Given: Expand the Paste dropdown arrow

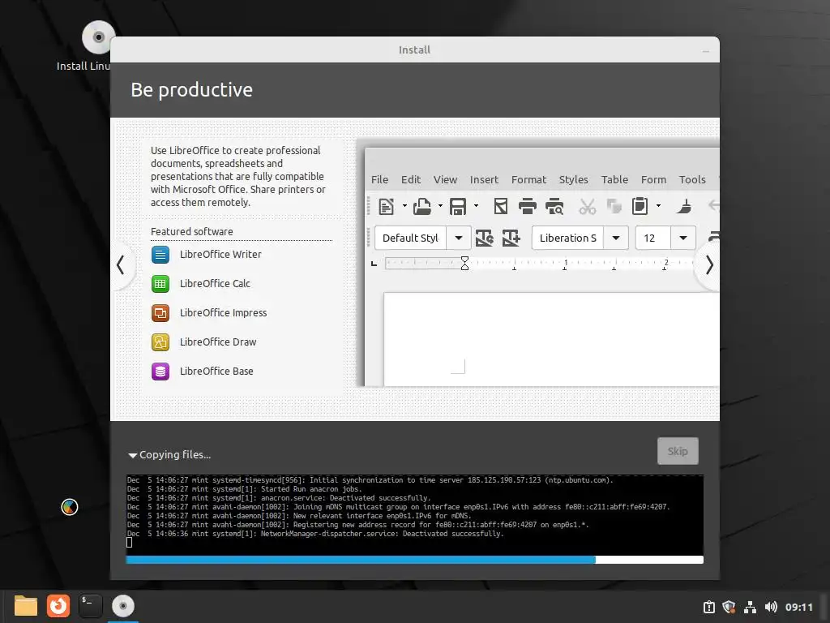Looking at the screenshot, I should point(658,206).
